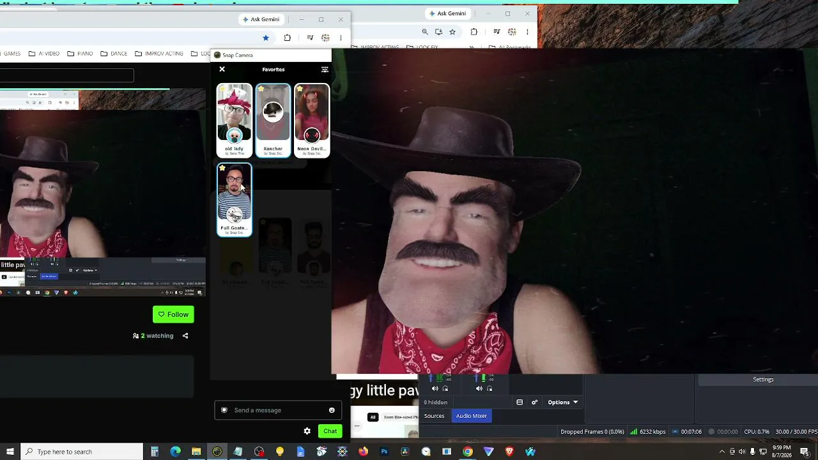This screenshot has height=460, width=818.
Task: Open Snap Camera from the taskbar
Action: pyautogui.click(x=217, y=452)
